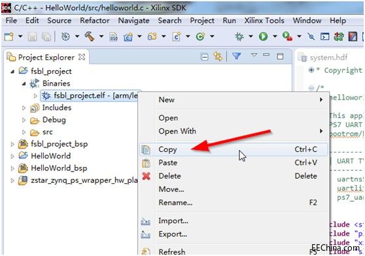Open dropdown next to build configuration icon
The height and width of the screenshot is (256, 365).
pos(77,37)
